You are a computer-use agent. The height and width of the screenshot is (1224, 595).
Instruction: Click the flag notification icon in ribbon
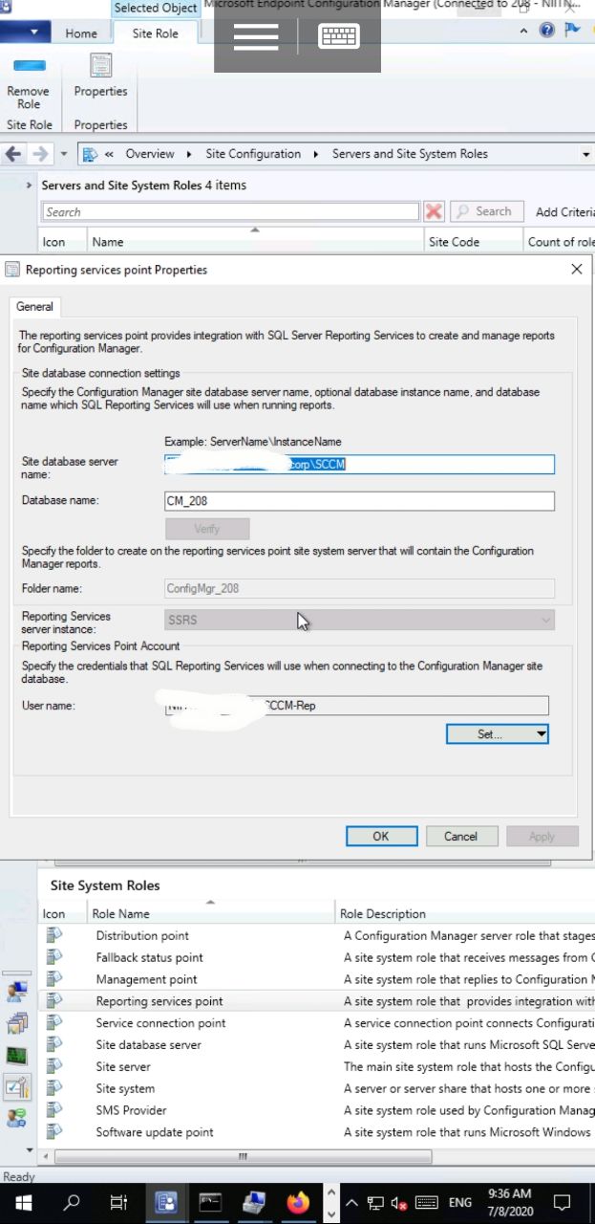pos(572,31)
